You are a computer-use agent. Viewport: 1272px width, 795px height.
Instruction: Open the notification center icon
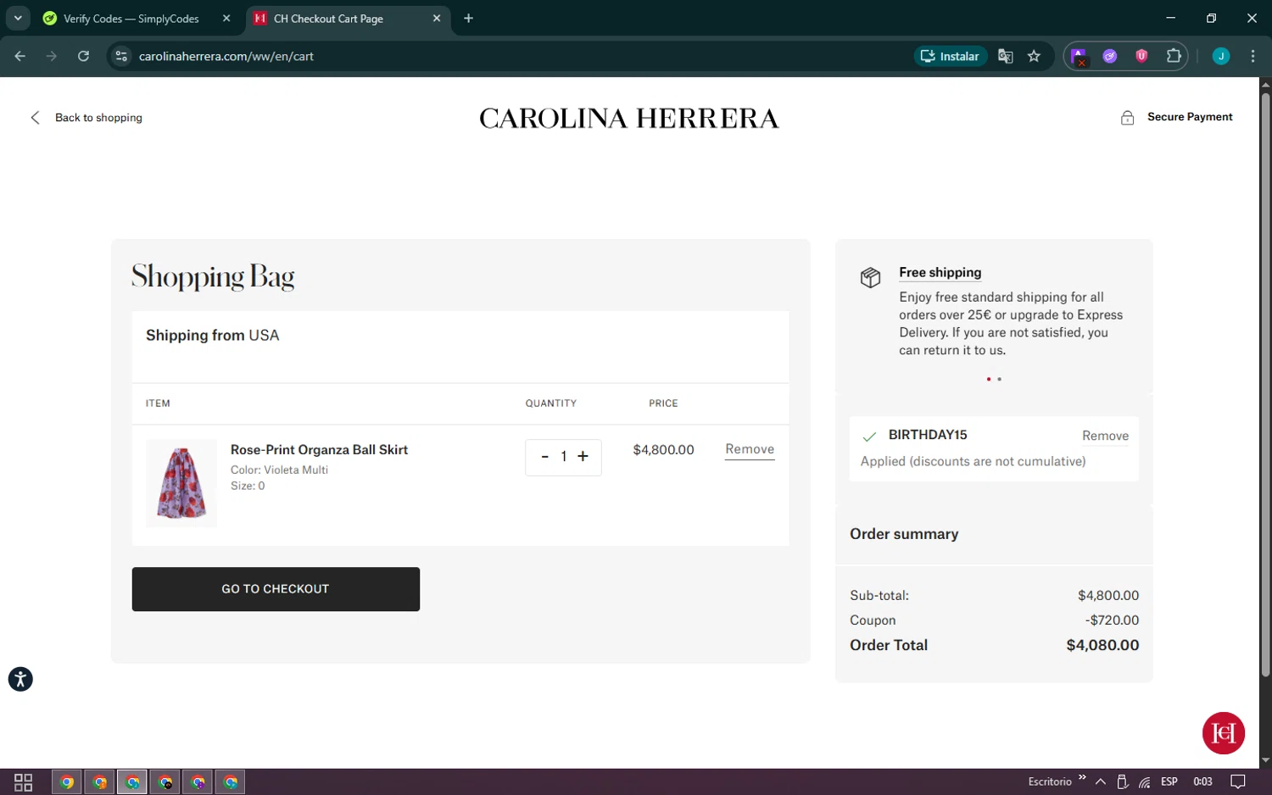[x=1238, y=781]
